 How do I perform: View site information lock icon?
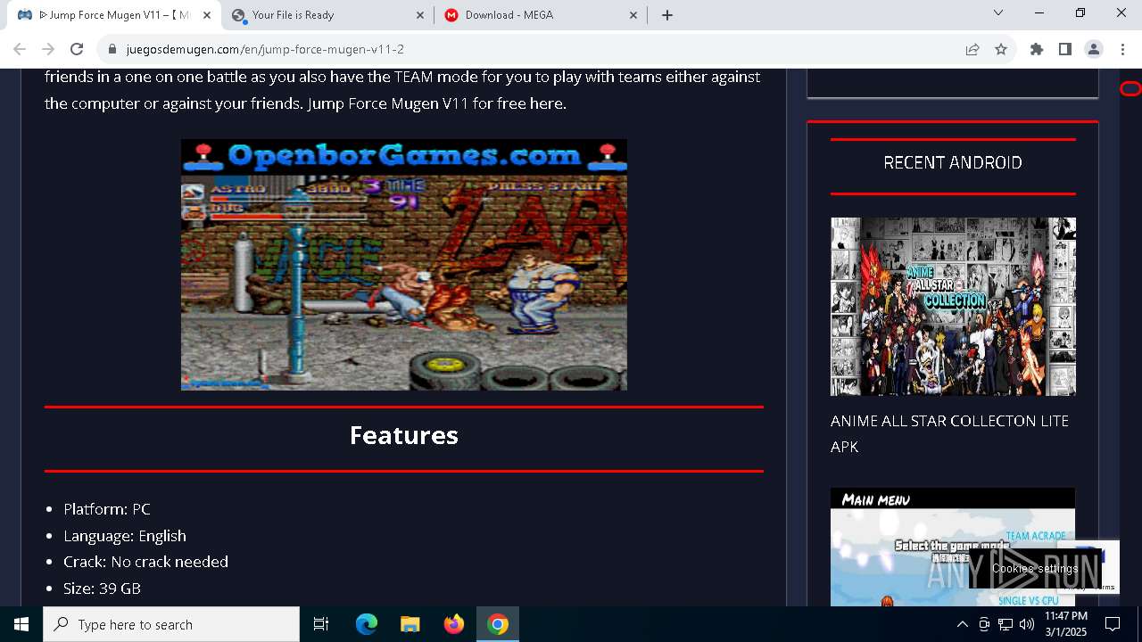pos(112,50)
